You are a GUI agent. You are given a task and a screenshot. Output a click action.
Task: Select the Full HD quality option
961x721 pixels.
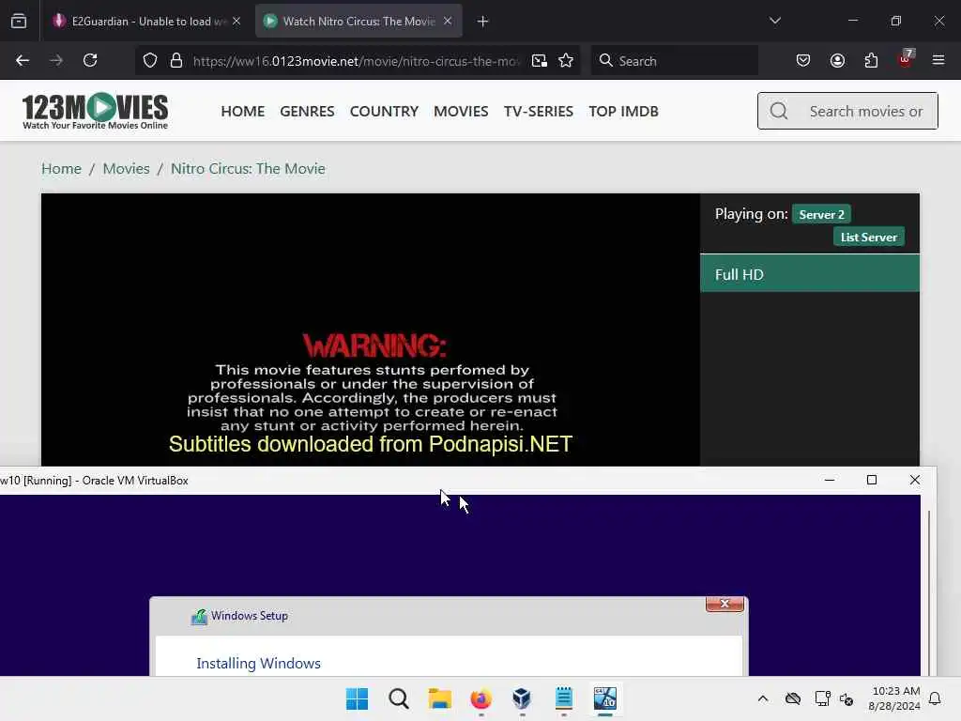point(810,274)
